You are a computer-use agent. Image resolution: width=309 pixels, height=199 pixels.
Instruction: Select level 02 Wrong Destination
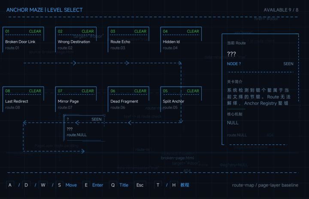[76, 39]
